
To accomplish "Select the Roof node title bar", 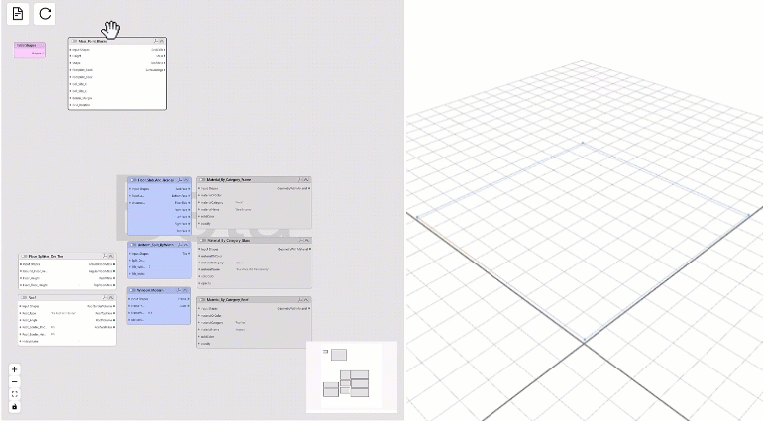I will click(x=66, y=298).
